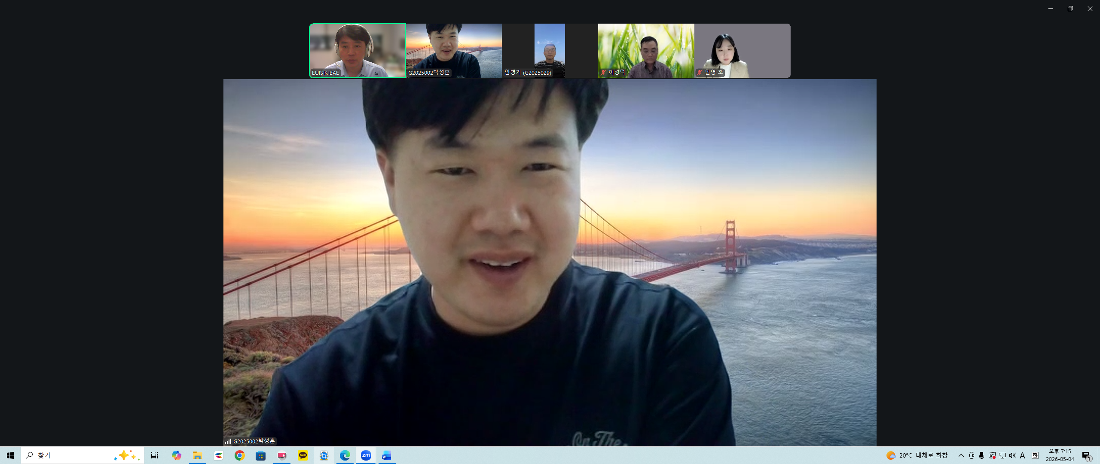The image size is (1100, 464).
Task: Select the 이성덕 participant video tile
Action: (646, 51)
